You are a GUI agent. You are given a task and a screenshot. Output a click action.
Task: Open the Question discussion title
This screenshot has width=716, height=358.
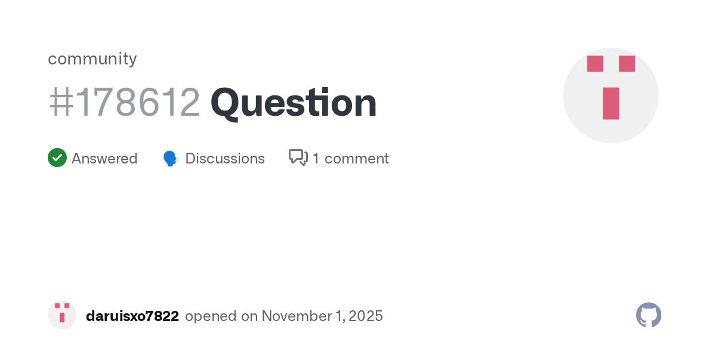coord(294,103)
